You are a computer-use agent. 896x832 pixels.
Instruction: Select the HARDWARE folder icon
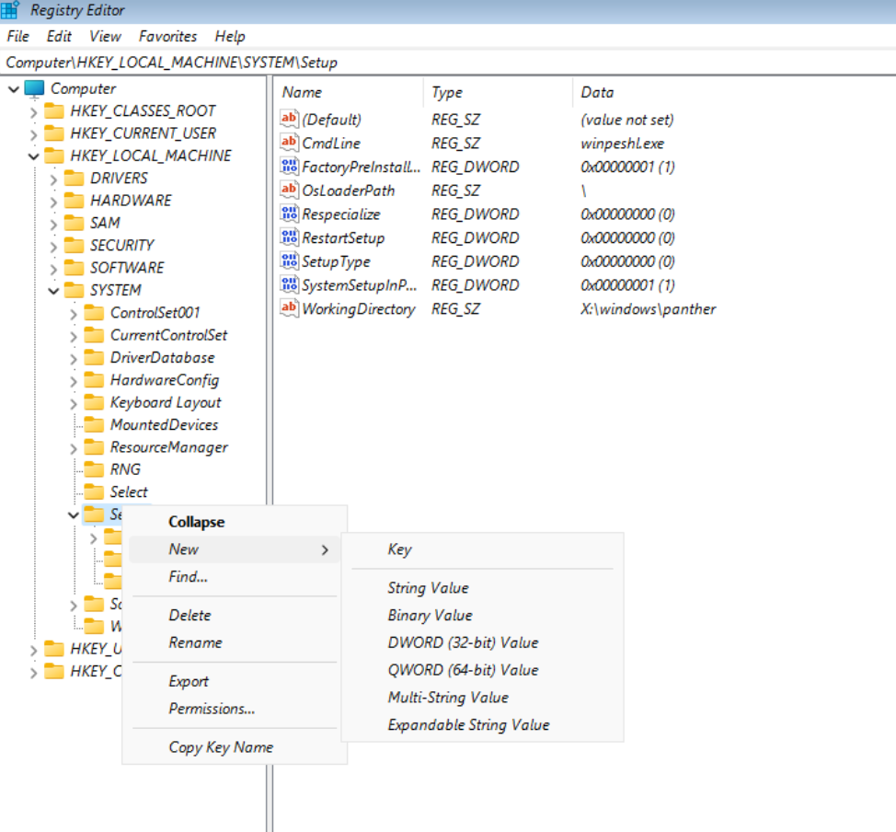click(75, 201)
